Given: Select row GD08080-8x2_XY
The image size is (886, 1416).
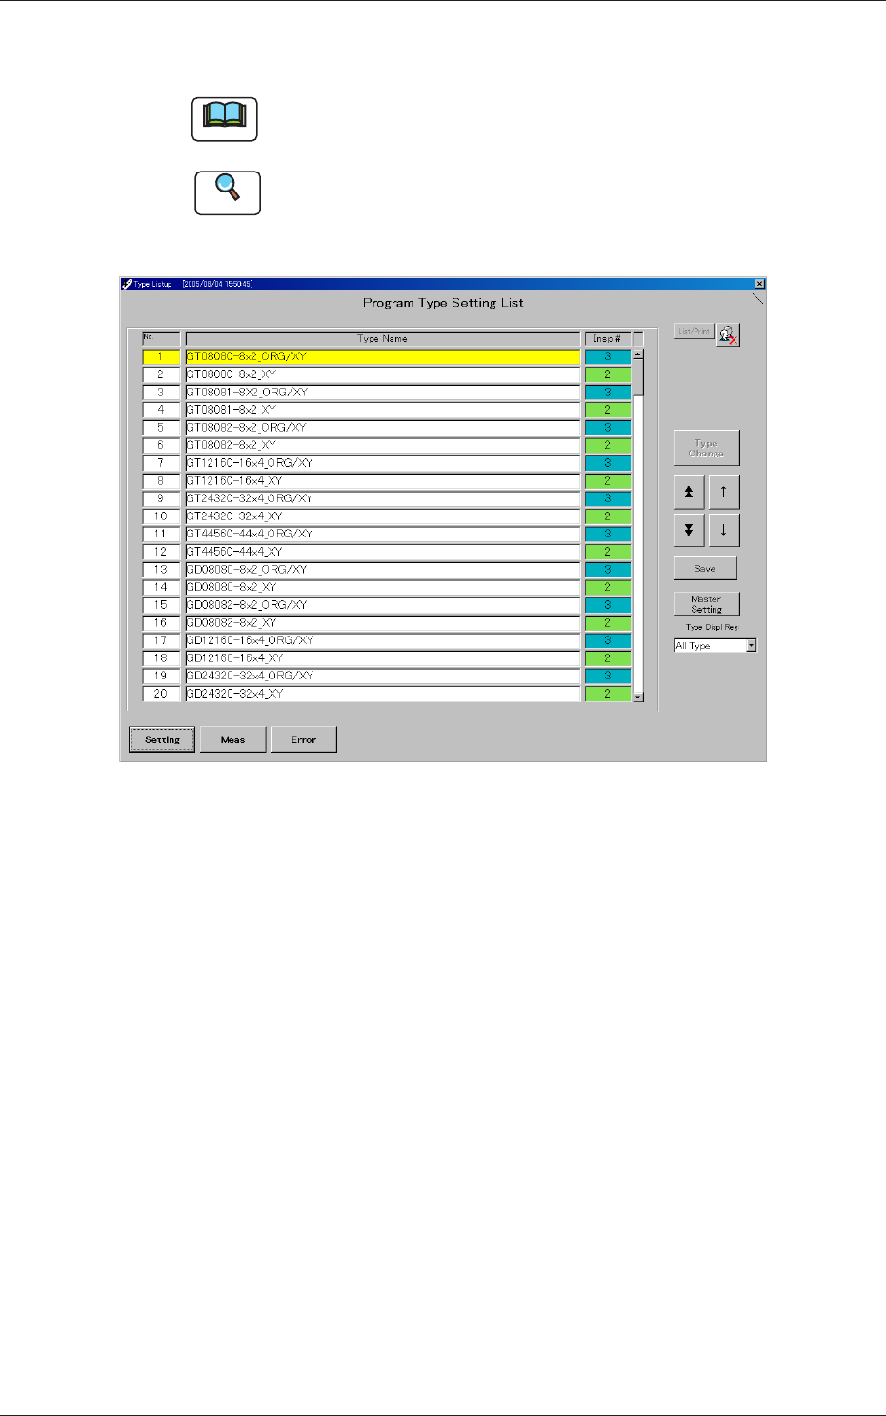Looking at the screenshot, I should (x=383, y=587).
